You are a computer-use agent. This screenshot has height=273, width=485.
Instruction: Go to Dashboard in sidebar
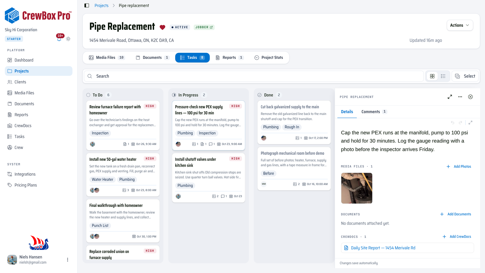click(x=38, y=60)
